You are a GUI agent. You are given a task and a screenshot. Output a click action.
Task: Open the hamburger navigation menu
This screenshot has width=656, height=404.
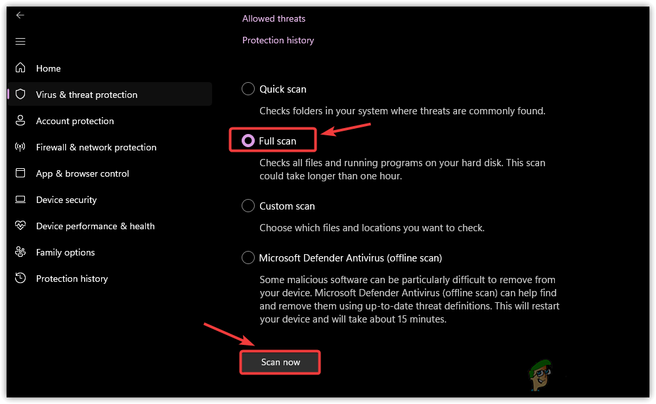point(20,41)
